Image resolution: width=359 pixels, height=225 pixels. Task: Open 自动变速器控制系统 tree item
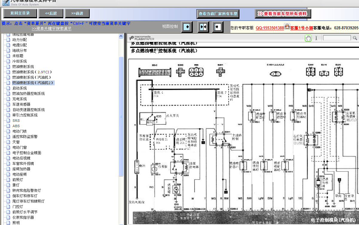pyautogui.click(x=28, y=110)
